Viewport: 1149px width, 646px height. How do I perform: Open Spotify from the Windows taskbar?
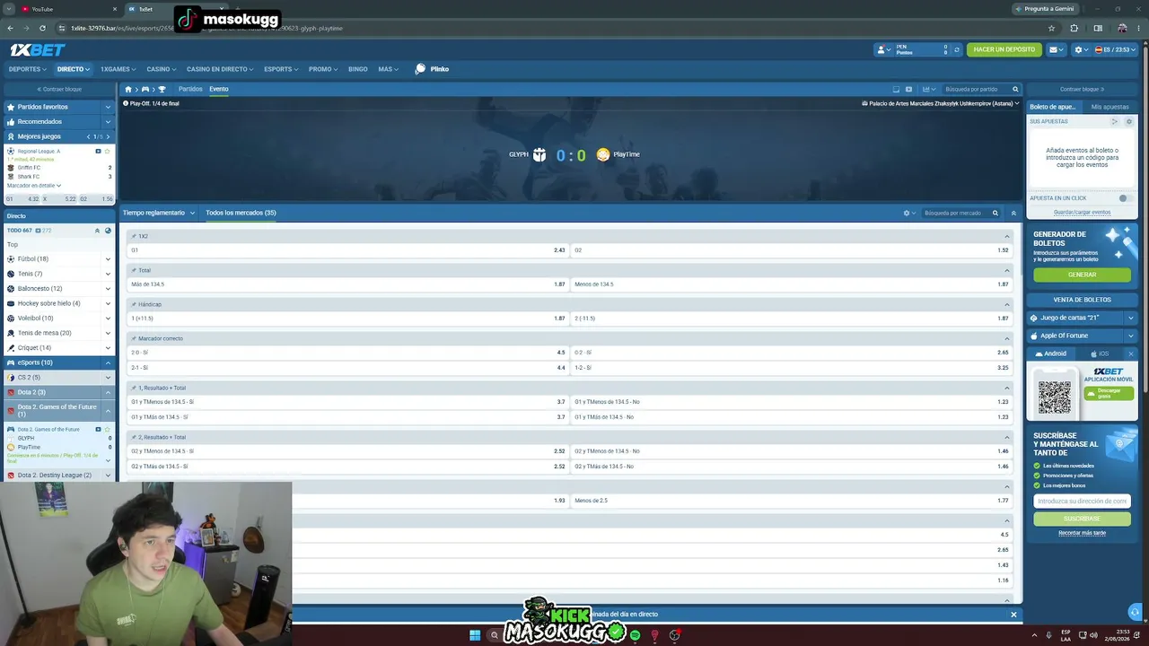point(635,635)
